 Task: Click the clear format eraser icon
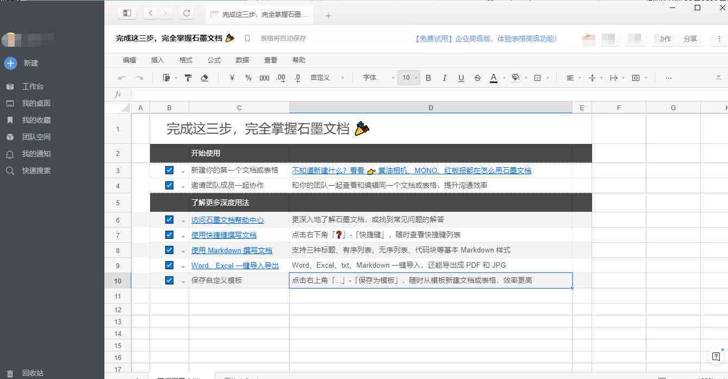click(x=204, y=78)
